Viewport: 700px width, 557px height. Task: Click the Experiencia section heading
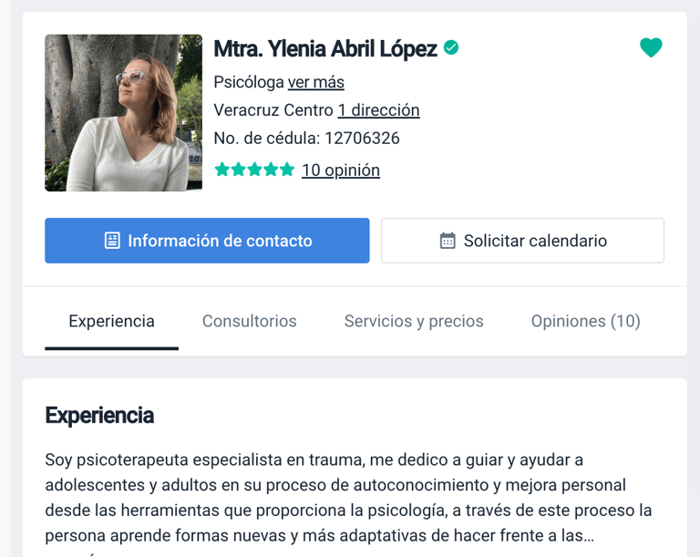tap(99, 416)
